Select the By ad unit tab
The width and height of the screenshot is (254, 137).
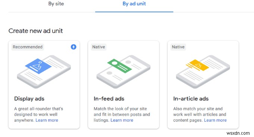[134, 4]
